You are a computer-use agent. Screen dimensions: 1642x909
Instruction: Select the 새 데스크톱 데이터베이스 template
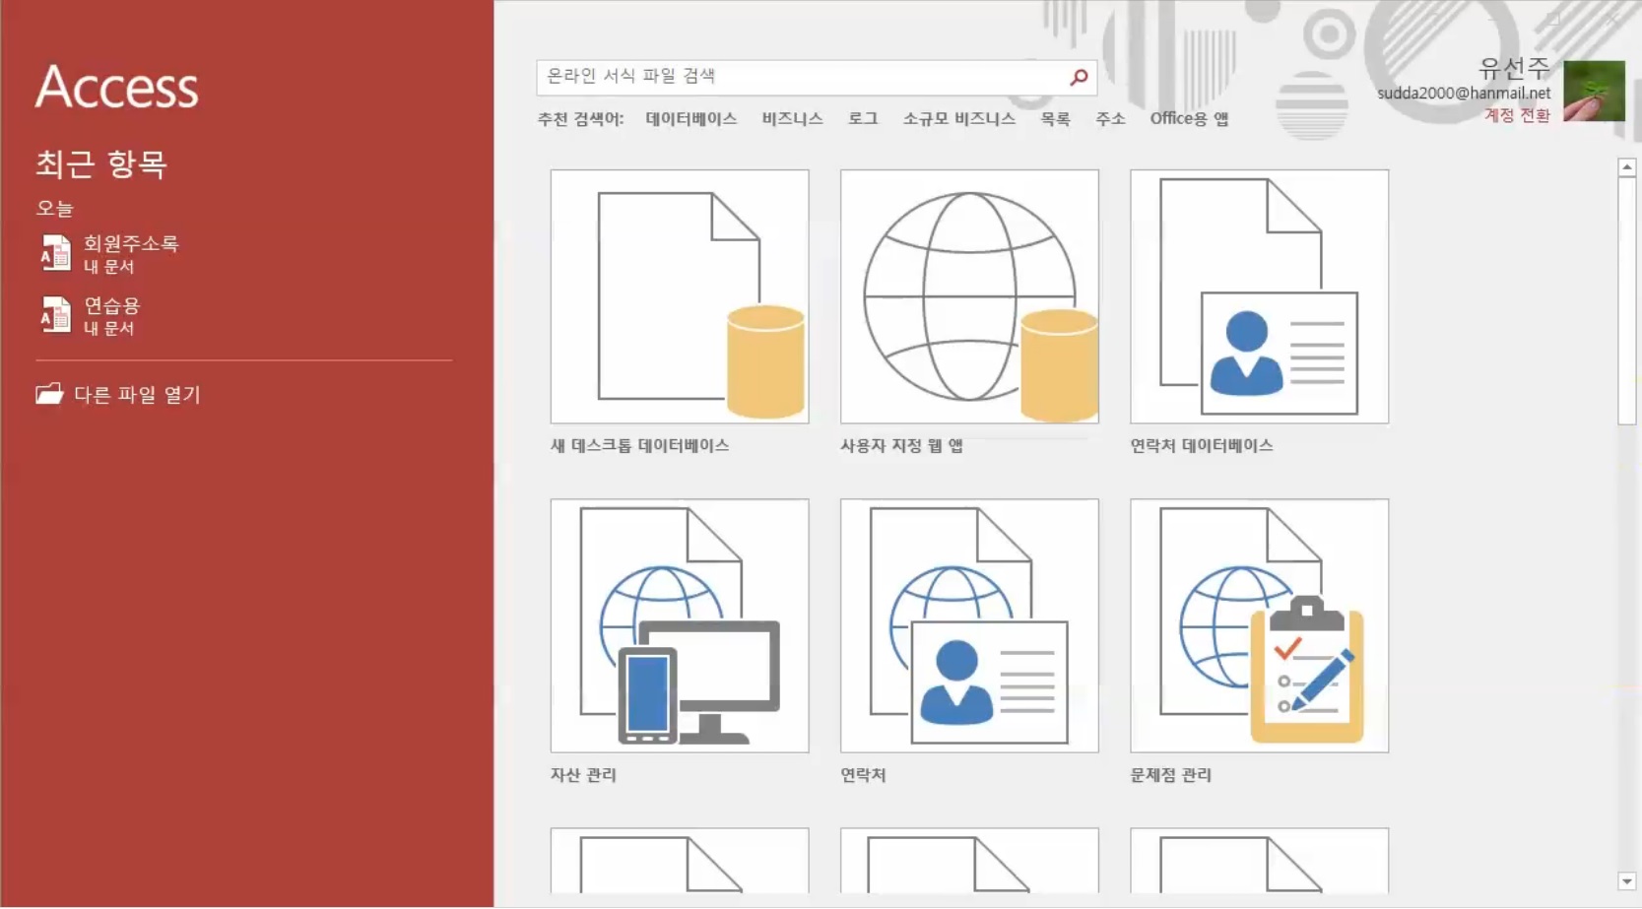click(x=680, y=296)
